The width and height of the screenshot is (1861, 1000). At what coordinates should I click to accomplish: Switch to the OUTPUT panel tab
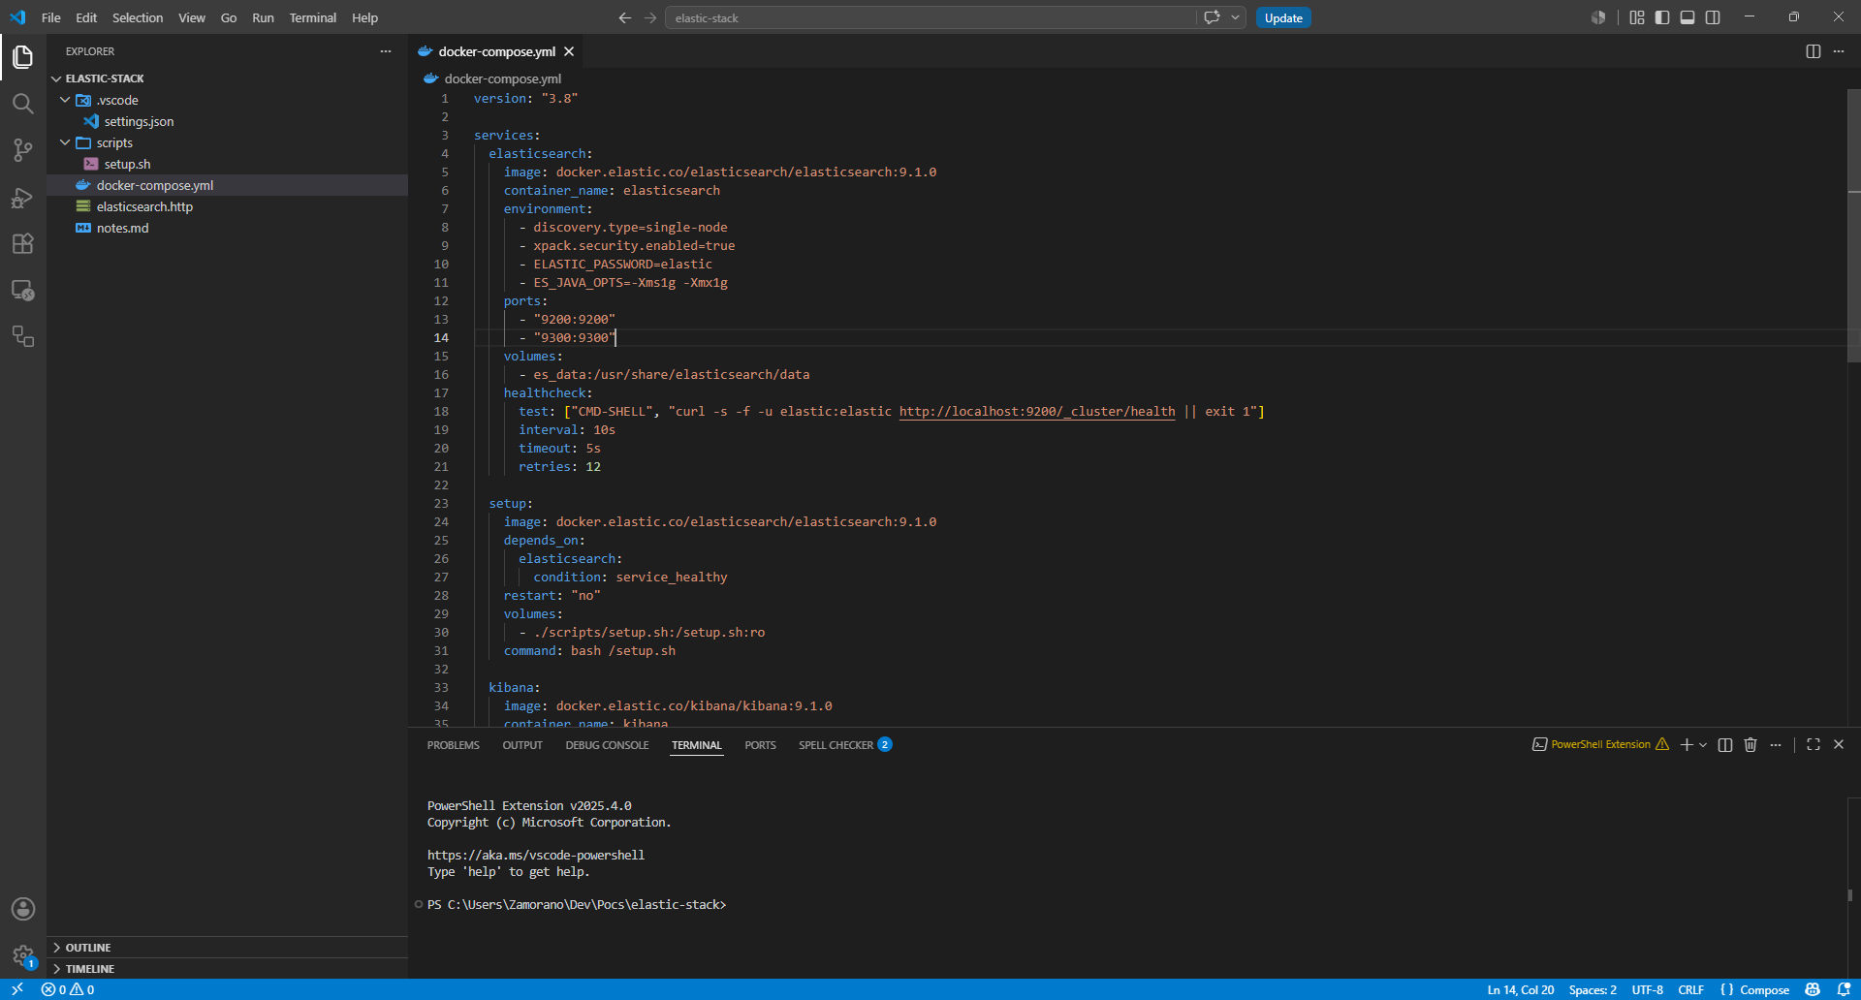pyautogui.click(x=522, y=745)
